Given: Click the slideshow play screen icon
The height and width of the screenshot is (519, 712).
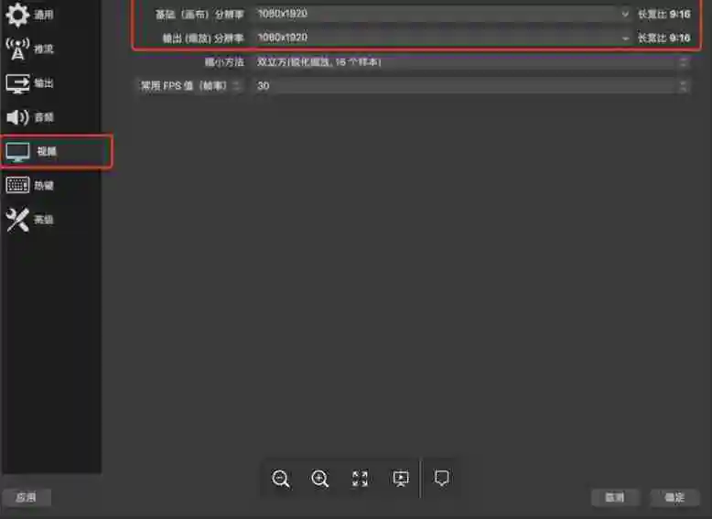Looking at the screenshot, I should [x=401, y=479].
